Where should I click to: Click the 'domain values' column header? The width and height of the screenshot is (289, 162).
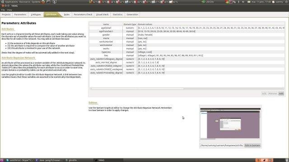click(211, 24)
